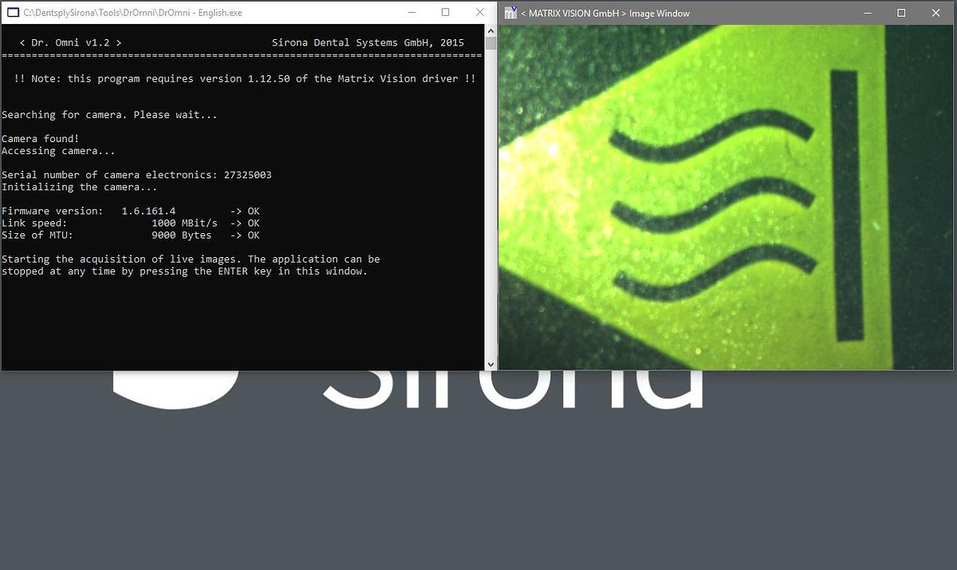Click the serial number 27325003 line
957x570 pixels.
click(136, 175)
